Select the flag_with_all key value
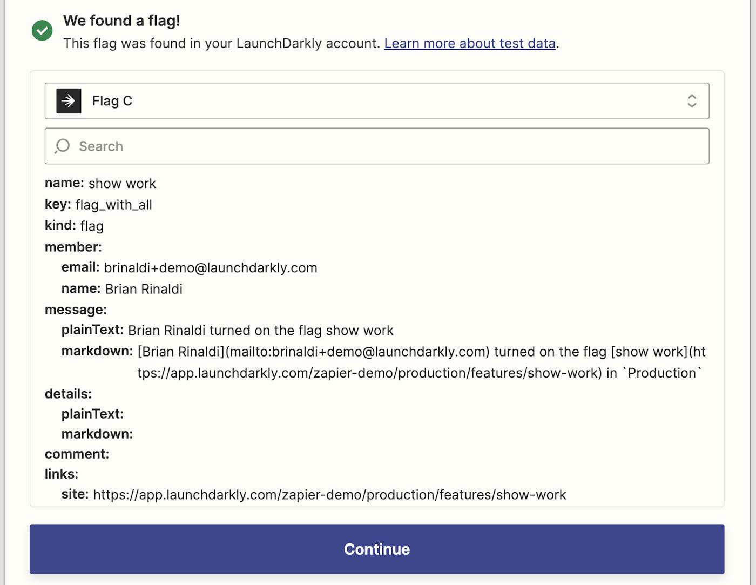Viewport: 756px width, 585px height. (114, 205)
